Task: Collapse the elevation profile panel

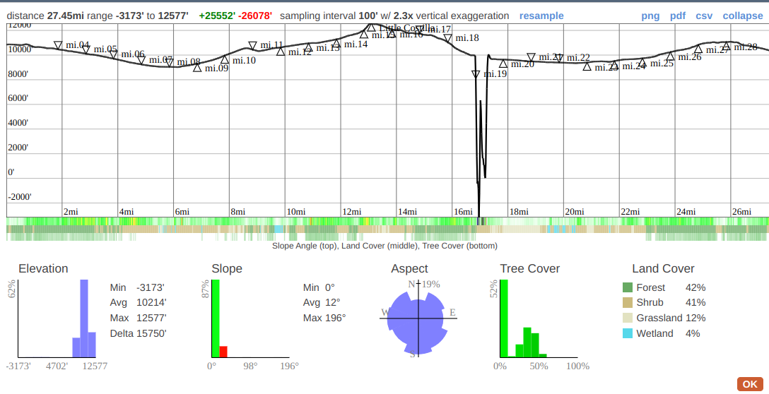Action: coord(743,16)
